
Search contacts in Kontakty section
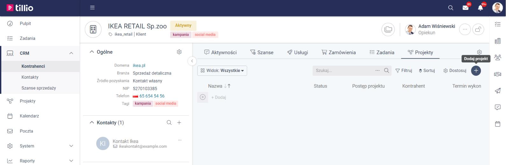(169, 123)
